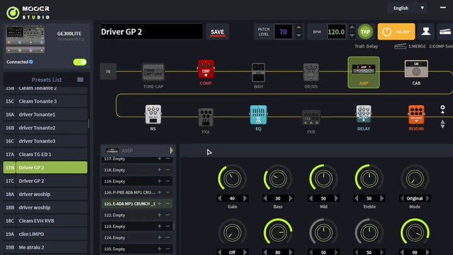This screenshot has width=453, height=255.
Task: Click the Mid knob
Action: [x=323, y=179]
